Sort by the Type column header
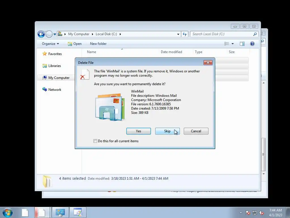Screen dimensions: 290x218 [210, 52]
